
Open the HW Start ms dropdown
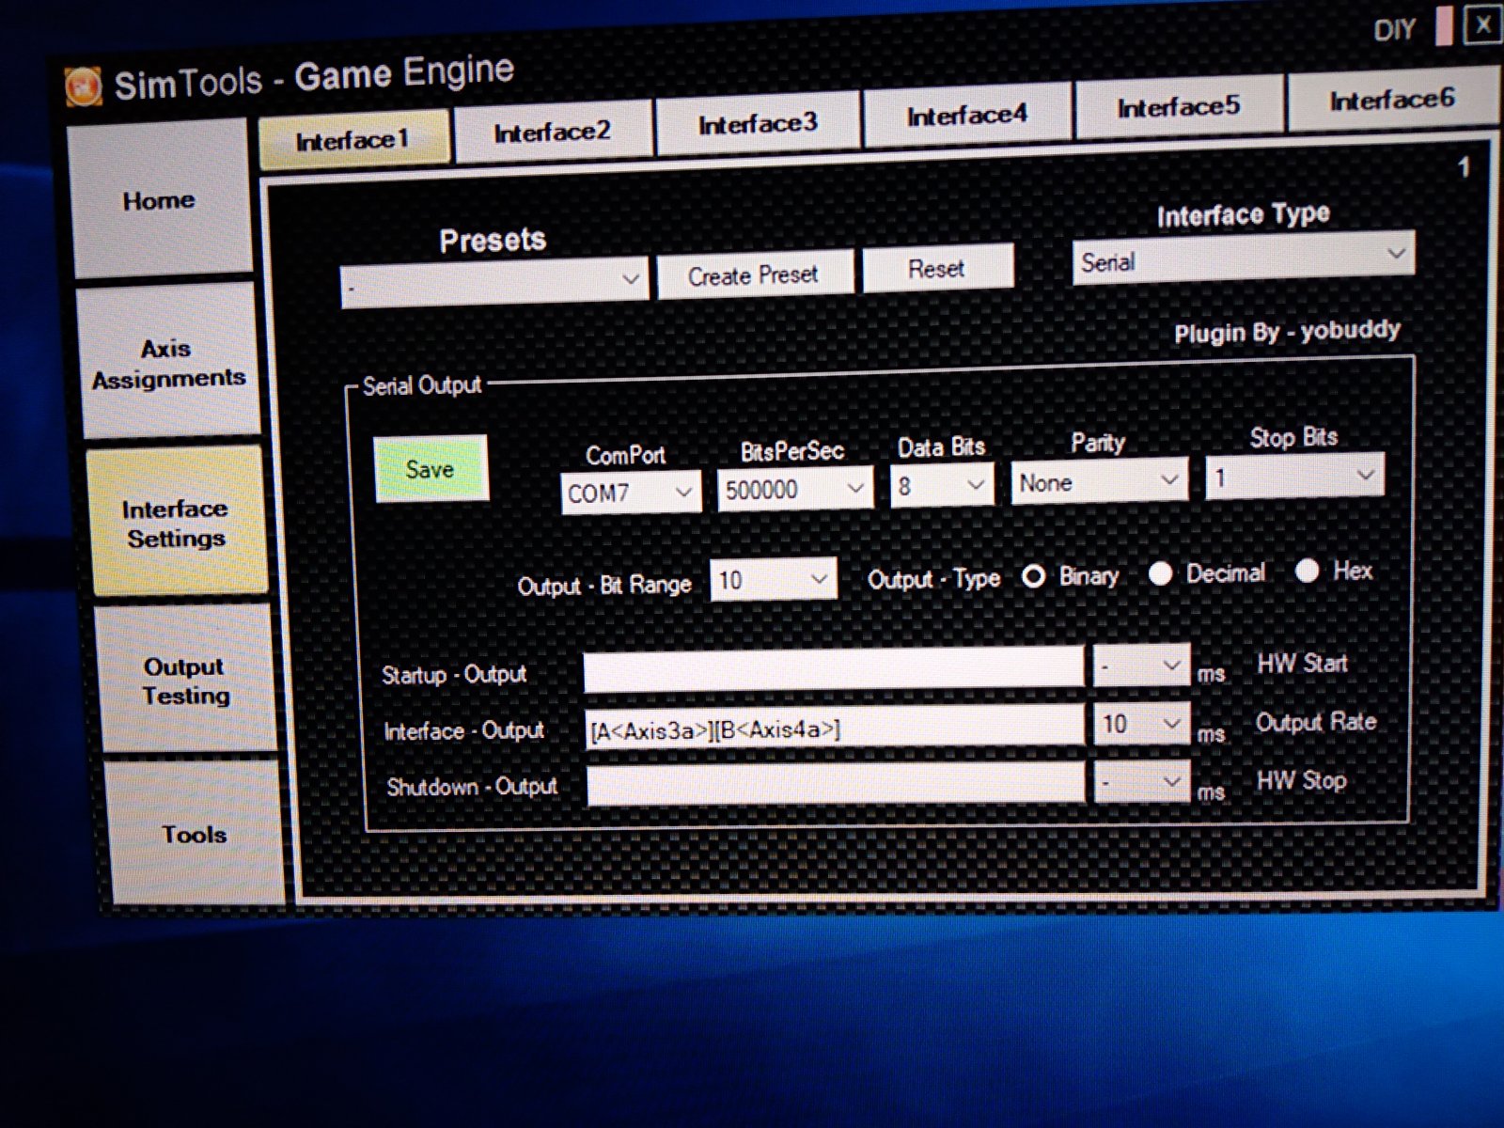1141,666
